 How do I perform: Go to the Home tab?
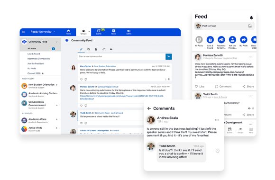pyautogui.click(x=68, y=32)
